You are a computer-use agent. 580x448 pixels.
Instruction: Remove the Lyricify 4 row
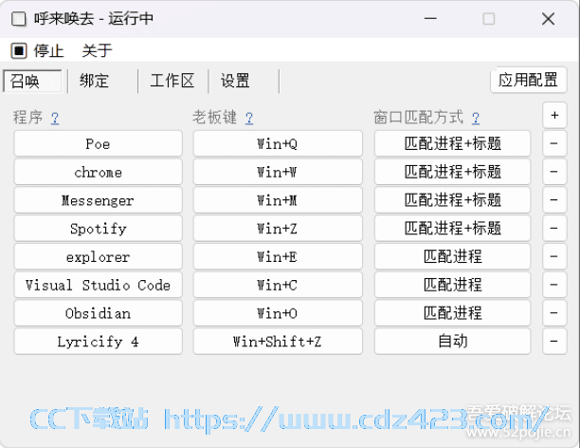click(x=554, y=342)
